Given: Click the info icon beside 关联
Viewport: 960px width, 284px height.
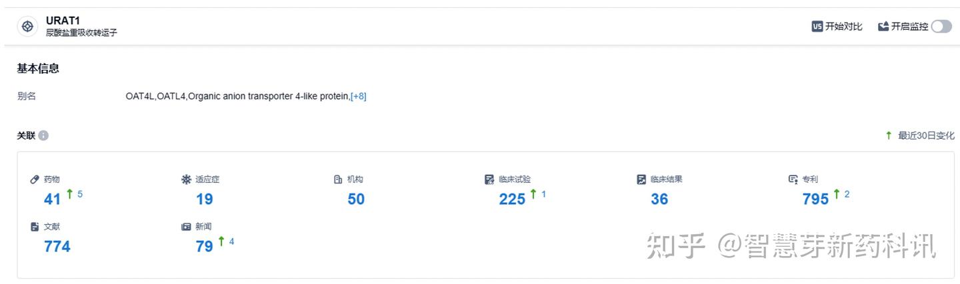Looking at the screenshot, I should pyautogui.click(x=43, y=136).
